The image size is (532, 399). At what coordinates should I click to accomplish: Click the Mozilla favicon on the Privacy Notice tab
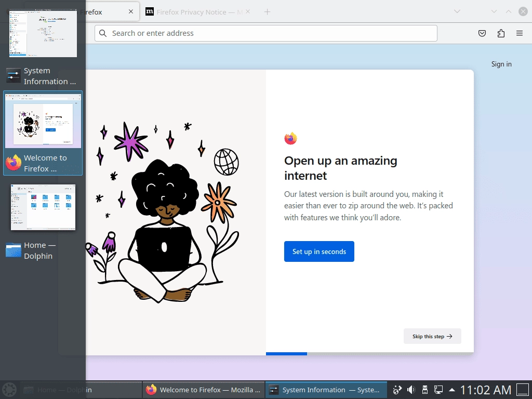150,12
